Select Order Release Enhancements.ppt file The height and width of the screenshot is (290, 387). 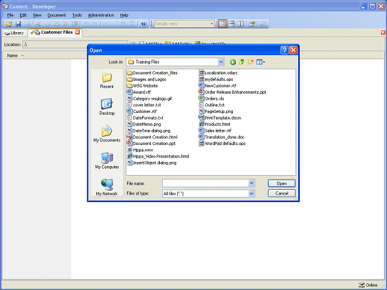(232, 92)
